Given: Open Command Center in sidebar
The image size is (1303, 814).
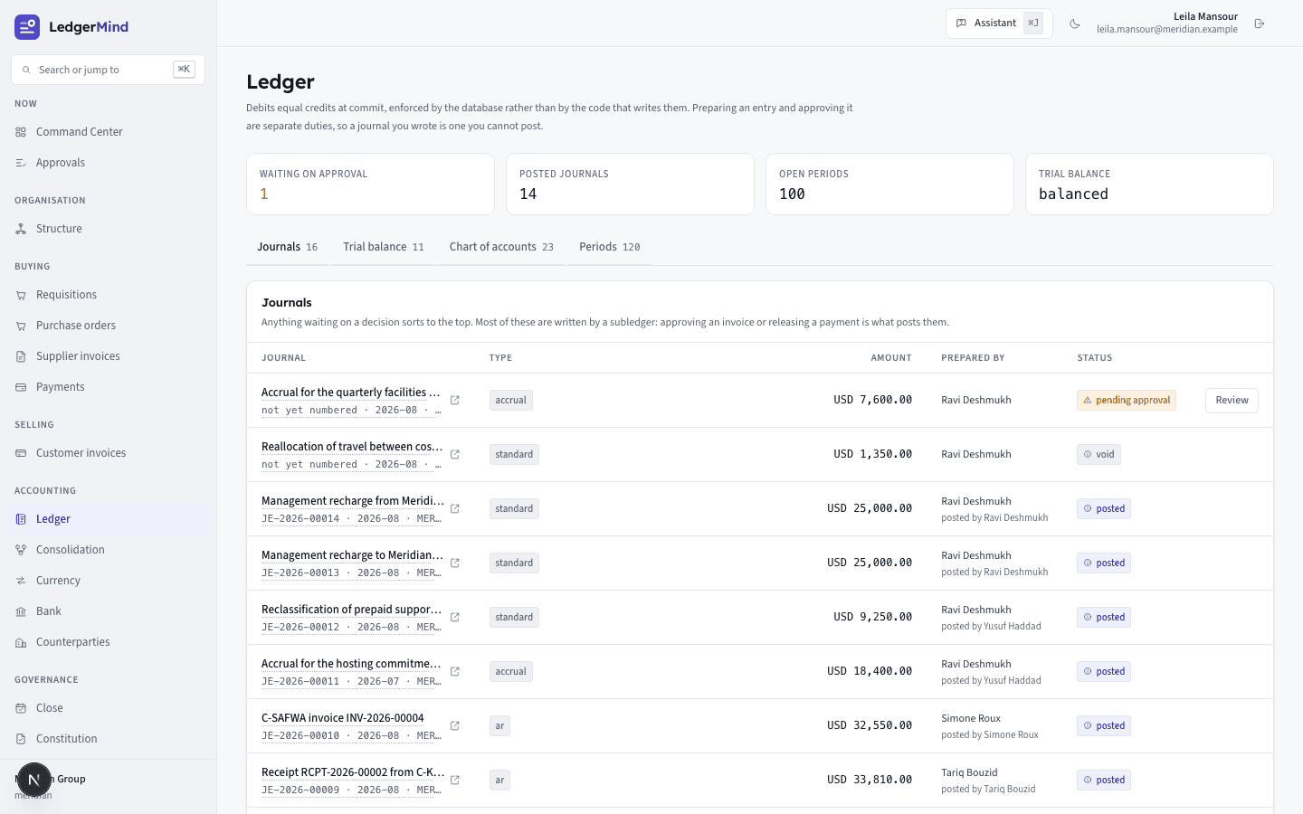Looking at the screenshot, I should coord(108,132).
